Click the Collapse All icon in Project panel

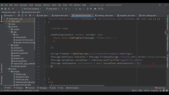click(x=26, y=16)
